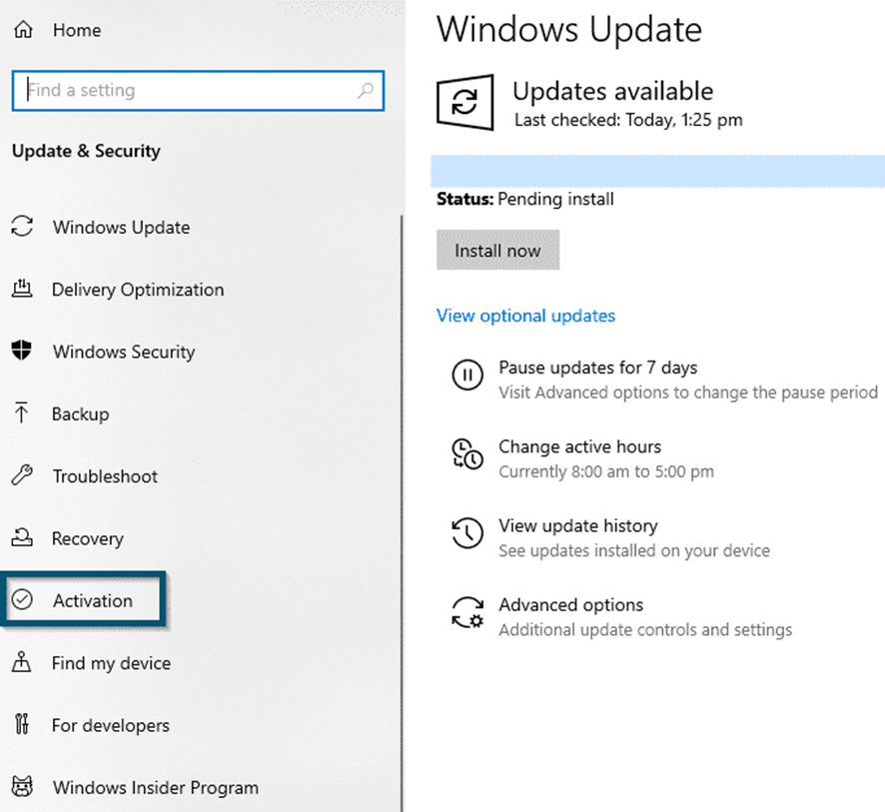
Task: Click the Windows Insider Program cat icon
Action: (x=22, y=785)
